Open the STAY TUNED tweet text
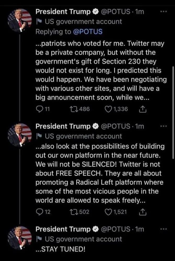 click(60, 249)
